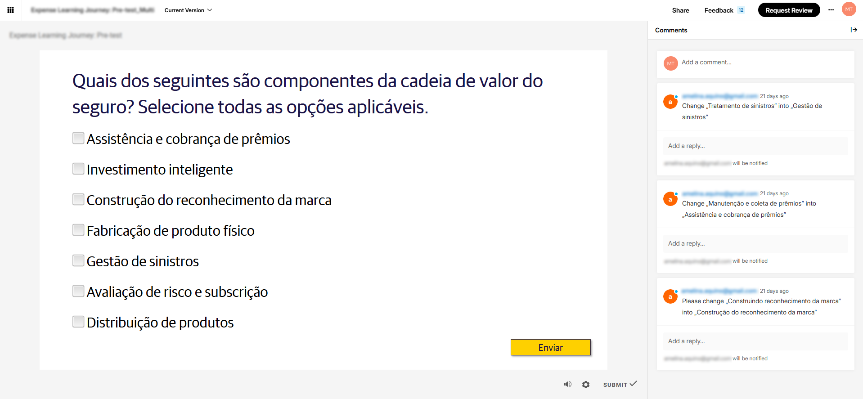Open the three-dot more options menu

coord(831,10)
